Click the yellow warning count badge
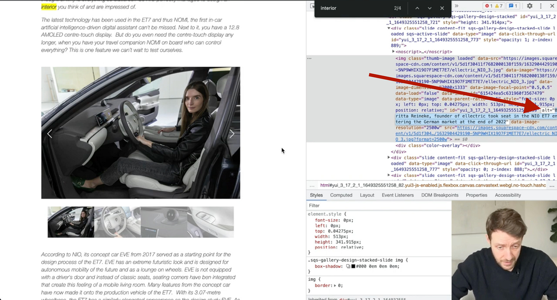Viewport: 557px width, 300px height. pyautogui.click(x=499, y=6)
